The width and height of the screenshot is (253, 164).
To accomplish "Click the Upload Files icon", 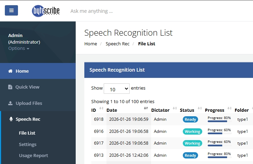I will pos(10,103).
